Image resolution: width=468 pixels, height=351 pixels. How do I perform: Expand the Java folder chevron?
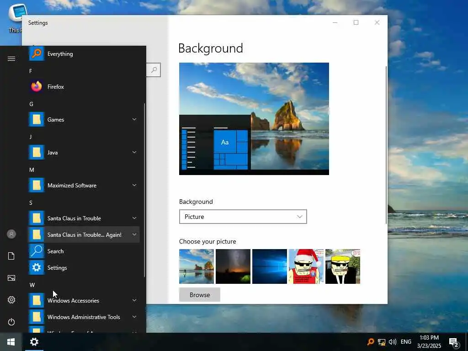(134, 152)
